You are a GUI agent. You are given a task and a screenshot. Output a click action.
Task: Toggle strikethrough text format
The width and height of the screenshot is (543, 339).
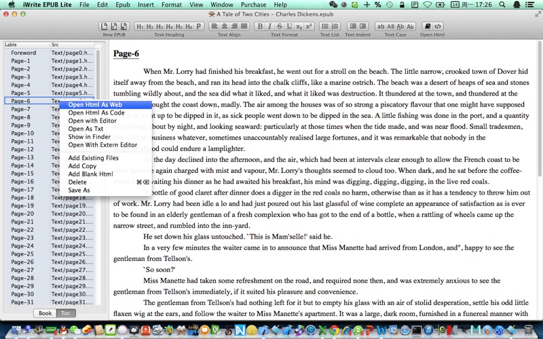[279, 26]
